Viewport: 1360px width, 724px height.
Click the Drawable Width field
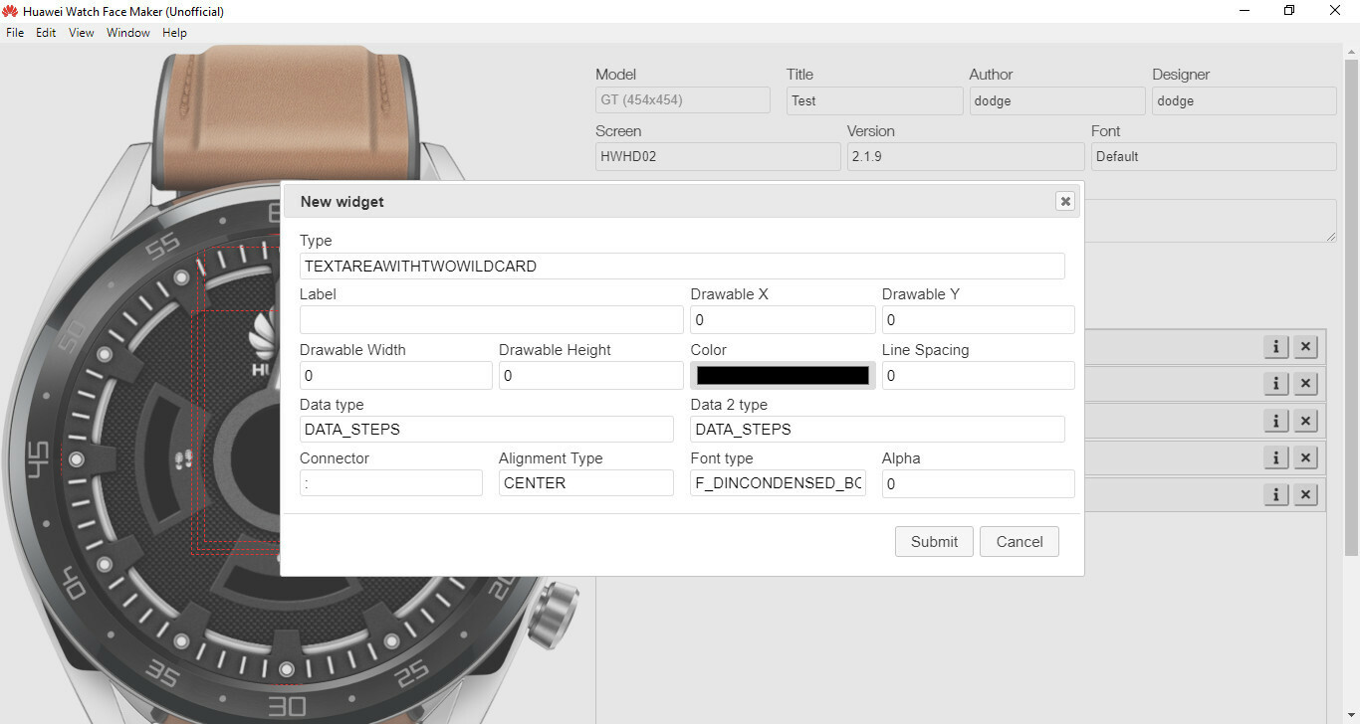pos(395,376)
